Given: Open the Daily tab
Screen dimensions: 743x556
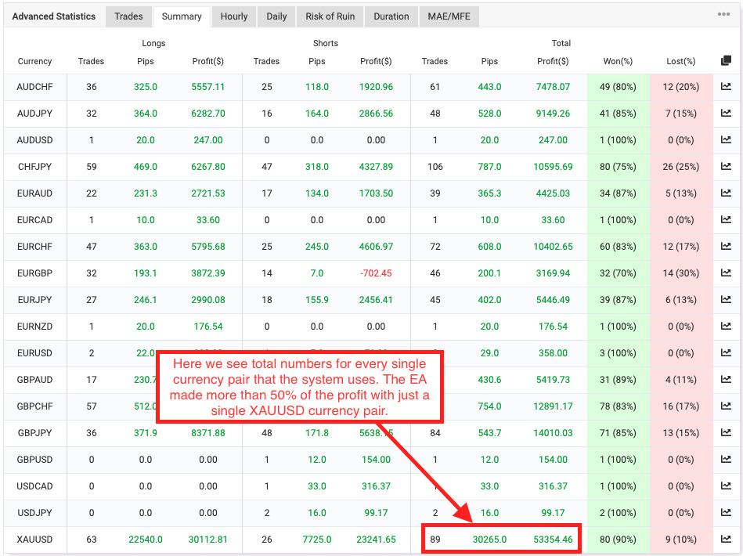Looking at the screenshot, I should point(276,16).
